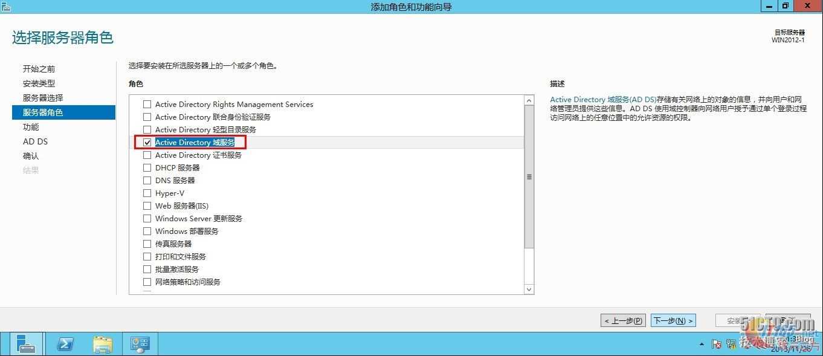The image size is (823, 356).
Task: Click the 选择服务器角色 page heading
Action: point(63,37)
